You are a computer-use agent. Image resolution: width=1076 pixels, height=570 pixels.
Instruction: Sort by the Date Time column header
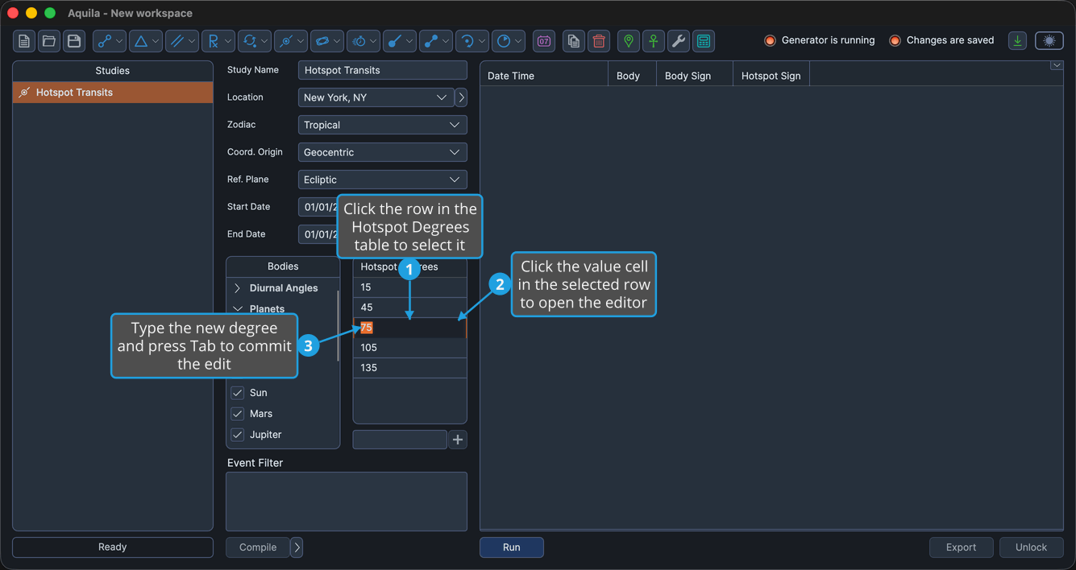[544, 76]
